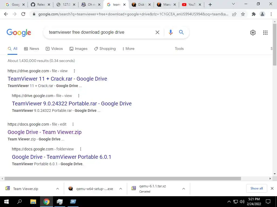Open Google Drive - Team Viewer.zip link

[x=45, y=132]
